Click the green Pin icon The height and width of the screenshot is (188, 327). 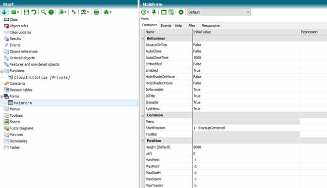[x=154, y=12]
